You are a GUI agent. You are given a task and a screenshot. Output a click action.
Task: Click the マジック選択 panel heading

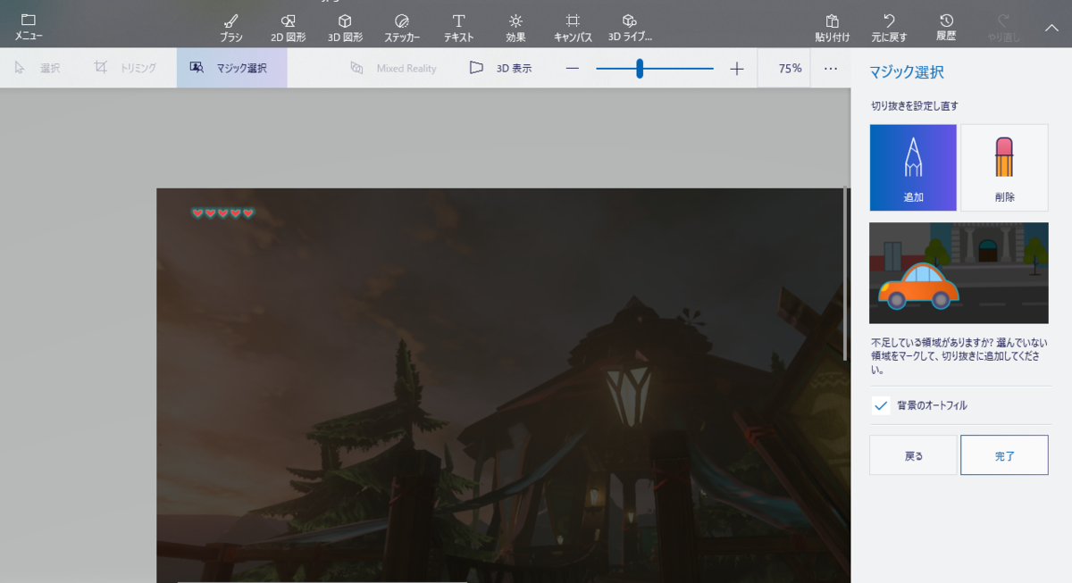pos(908,72)
